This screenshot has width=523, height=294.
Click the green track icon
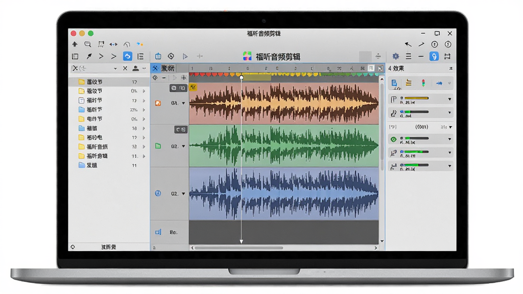point(158,146)
